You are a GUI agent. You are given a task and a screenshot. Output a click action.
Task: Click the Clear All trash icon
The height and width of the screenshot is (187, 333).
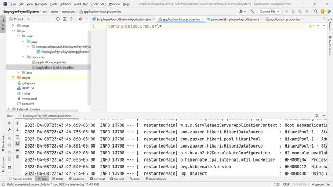17,157
